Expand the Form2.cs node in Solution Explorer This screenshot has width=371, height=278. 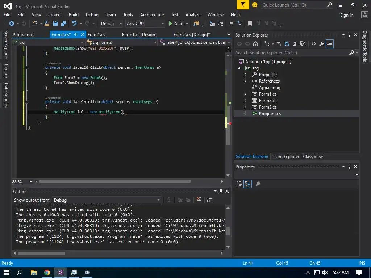coord(245,101)
